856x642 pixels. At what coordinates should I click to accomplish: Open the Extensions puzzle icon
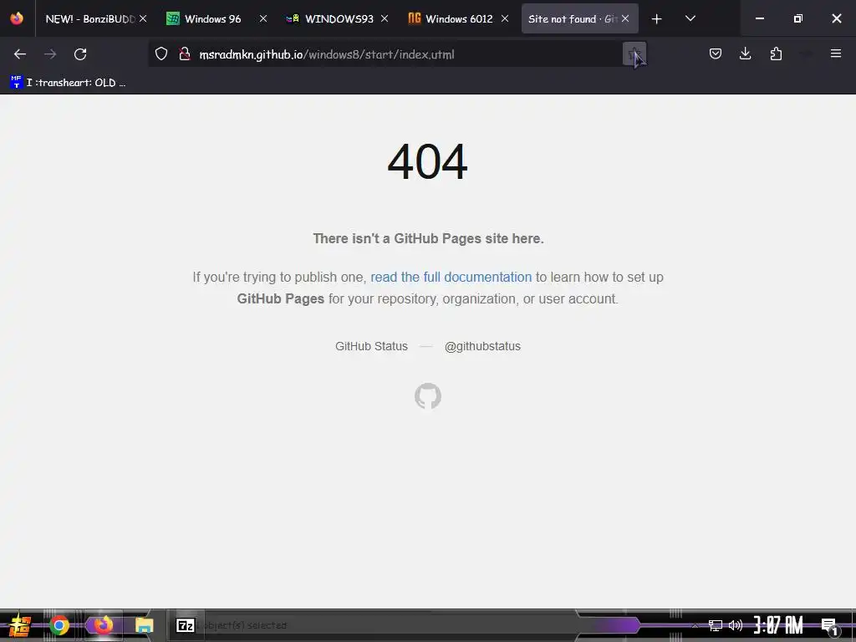(x=776, y=53)
